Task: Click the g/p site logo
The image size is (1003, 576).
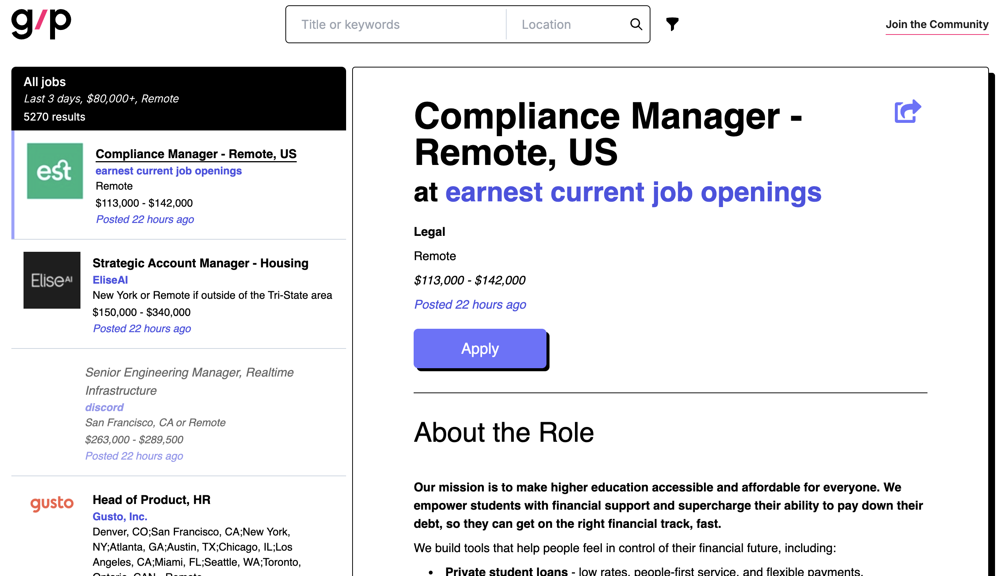Action: [41, 24]
